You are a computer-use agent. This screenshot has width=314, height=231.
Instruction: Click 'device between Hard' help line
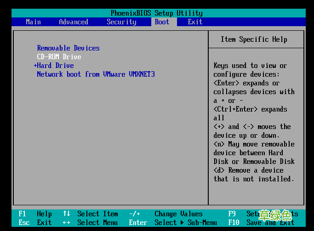coord(248,153)
